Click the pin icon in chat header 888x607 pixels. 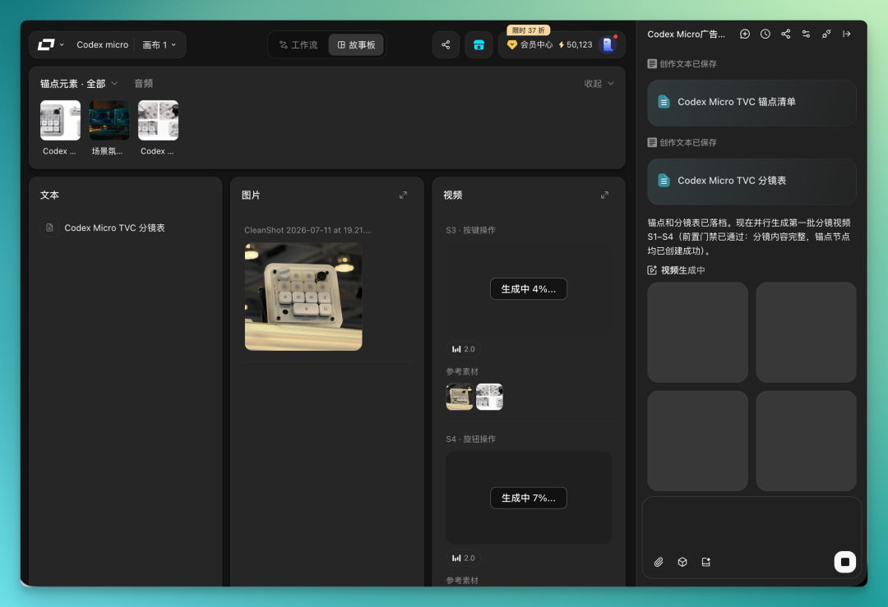pos(826,34)
